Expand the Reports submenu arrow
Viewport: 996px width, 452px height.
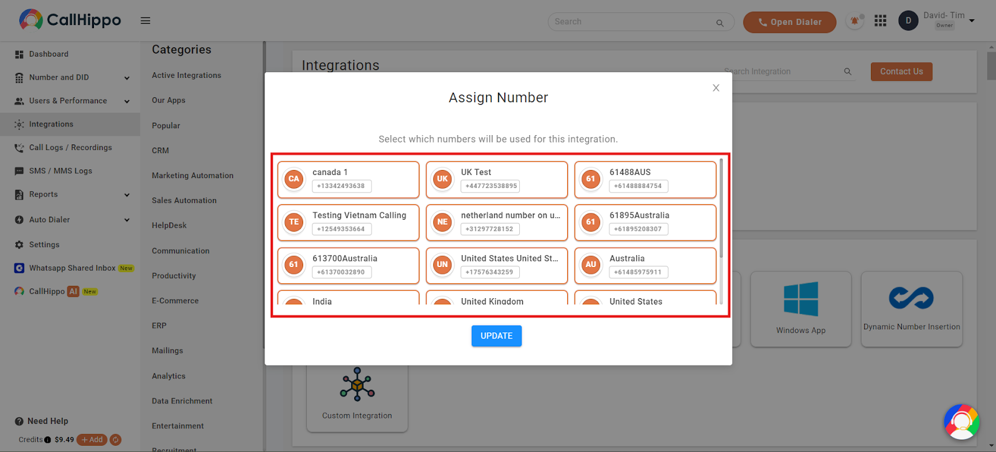click(127, 195)
